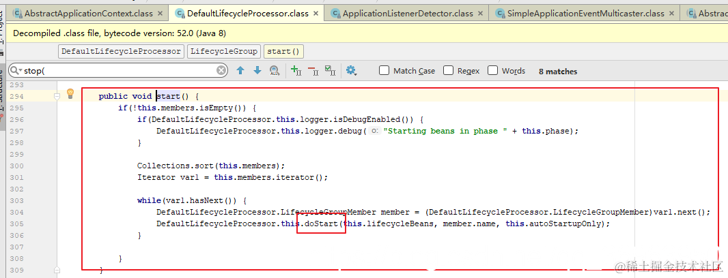Open ApplicationListenerDetector.class tab

(x=406, y=14)
